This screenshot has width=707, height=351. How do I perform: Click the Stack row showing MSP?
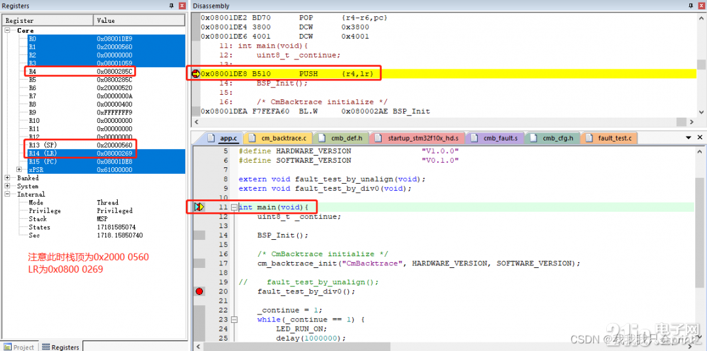click(x=106, y=219)
